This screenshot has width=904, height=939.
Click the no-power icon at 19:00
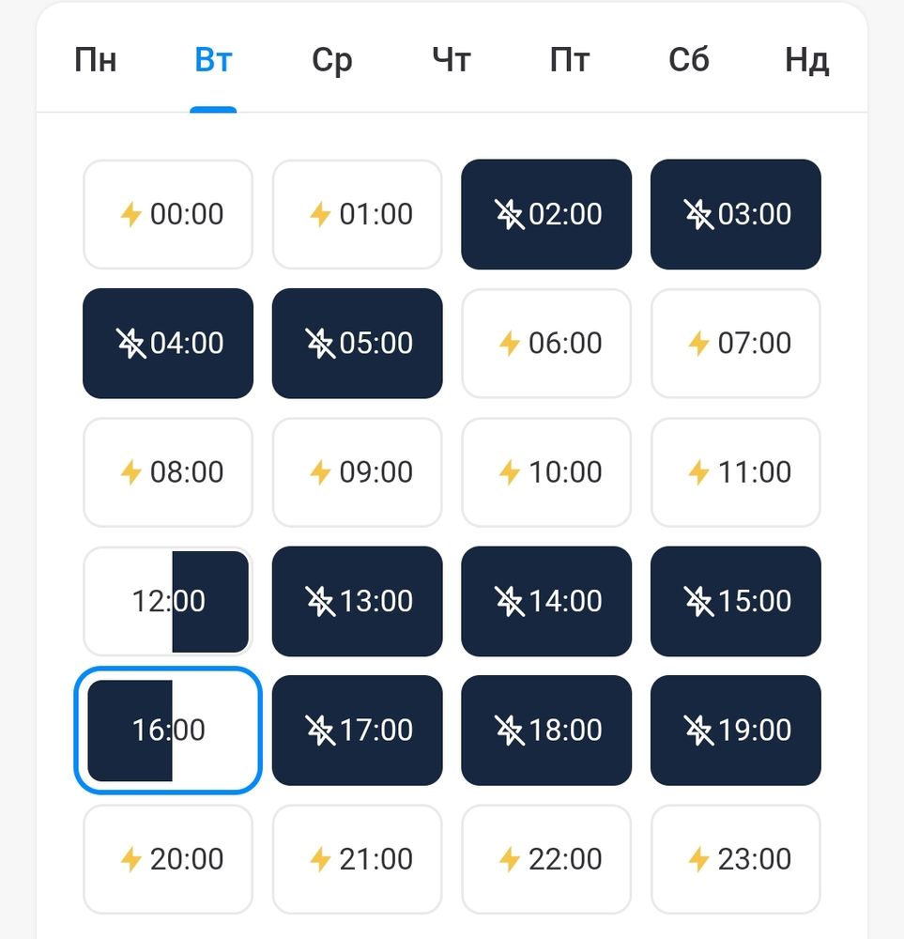point(698,730)
